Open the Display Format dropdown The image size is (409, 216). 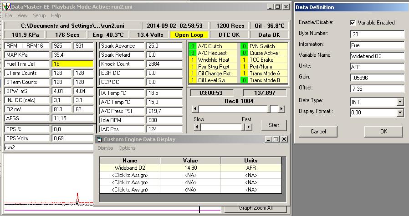pos(400,113)
